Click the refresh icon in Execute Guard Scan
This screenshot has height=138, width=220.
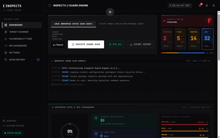pyautogui.click(x=73, y=44)
